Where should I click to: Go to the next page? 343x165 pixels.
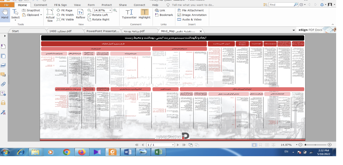click(178, 145)
